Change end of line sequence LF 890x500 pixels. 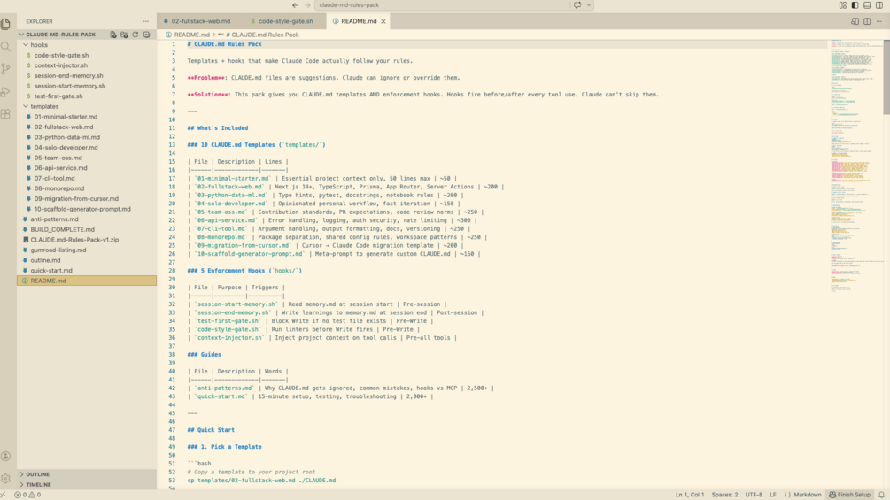click(772, 495)
